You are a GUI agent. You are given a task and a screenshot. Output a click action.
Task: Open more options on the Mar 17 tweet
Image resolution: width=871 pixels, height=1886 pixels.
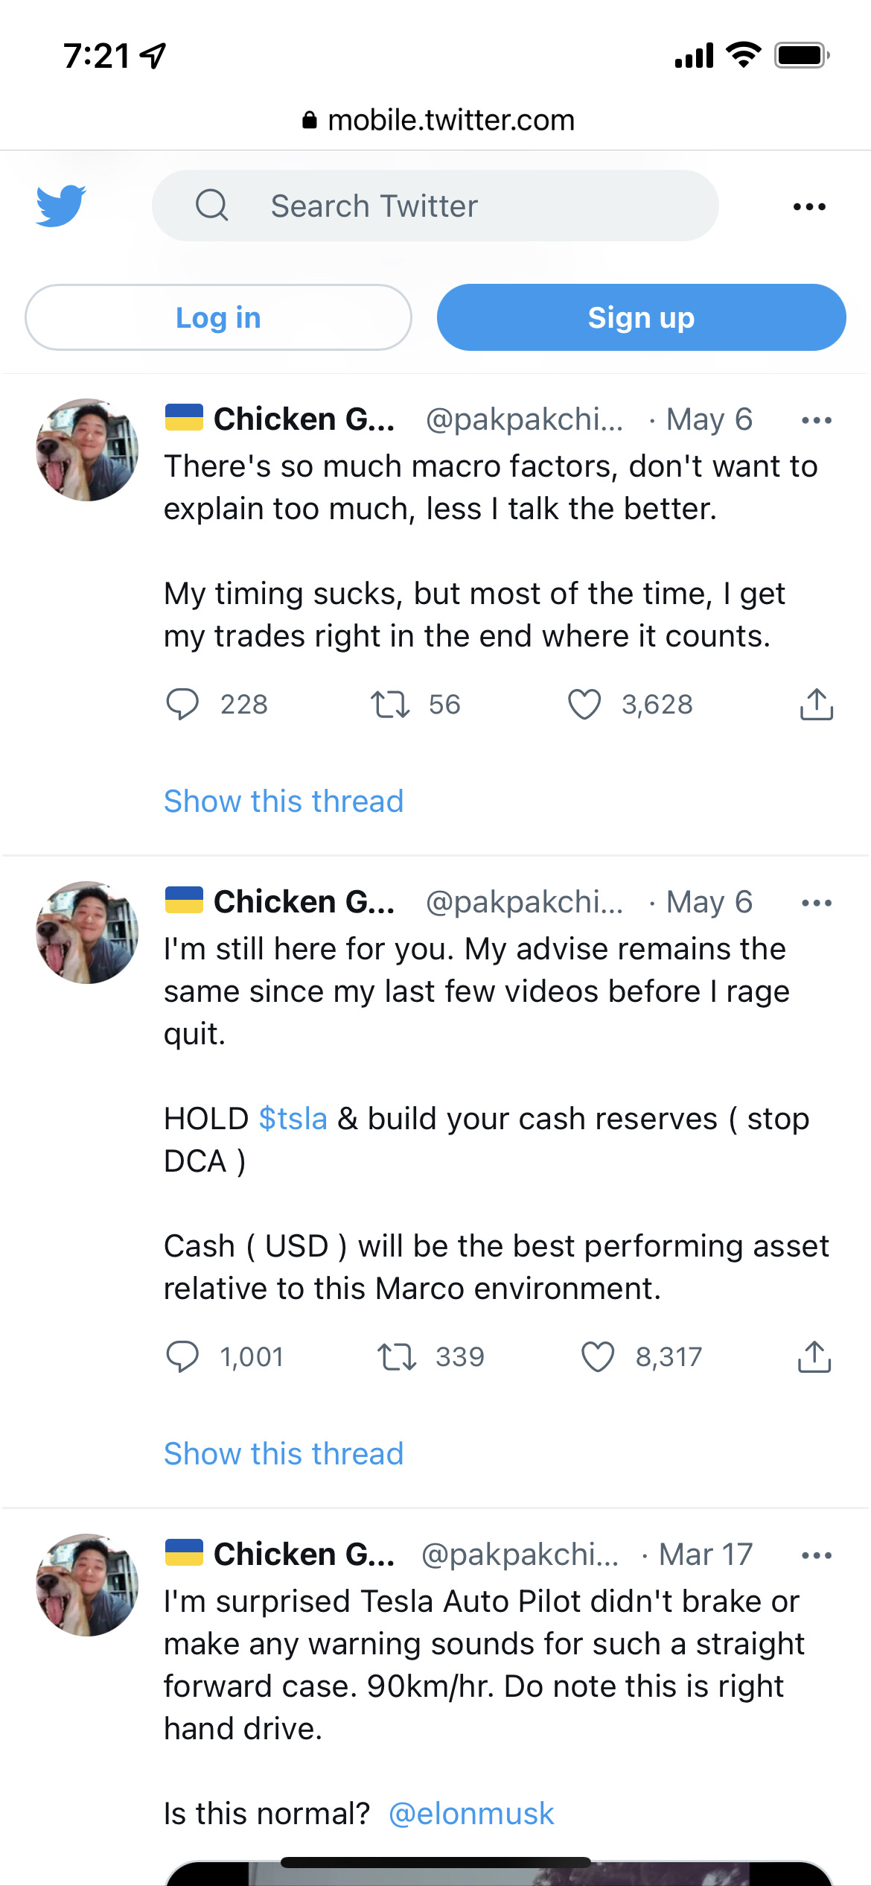pyautogui.click(x=817, y=1556)
